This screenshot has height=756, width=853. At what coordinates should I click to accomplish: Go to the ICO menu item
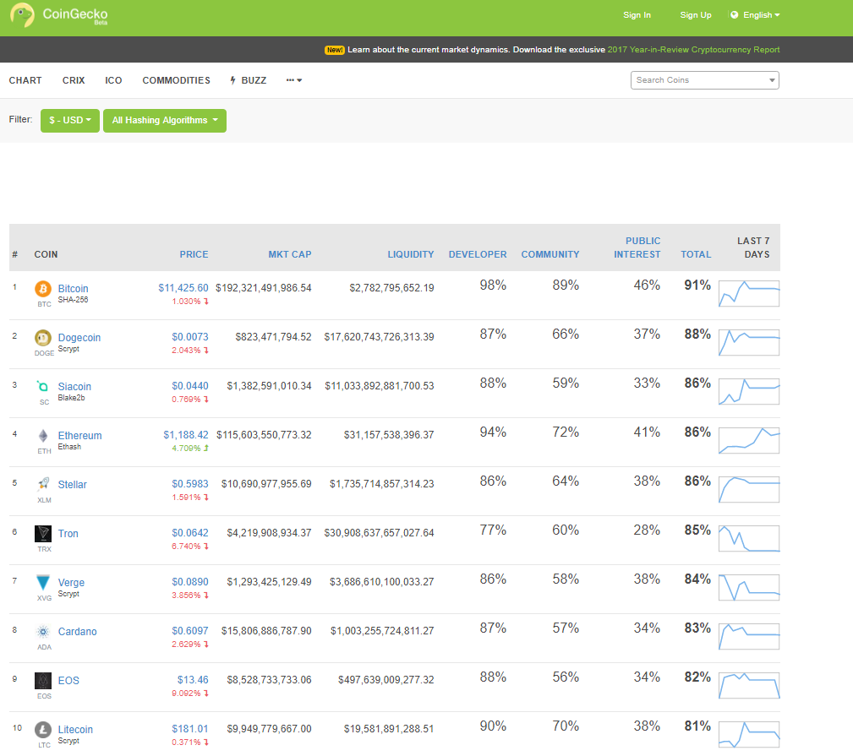tap(113, 80)
